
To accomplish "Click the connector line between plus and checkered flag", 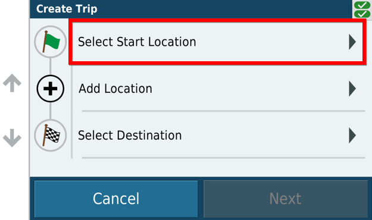I will [51, 111].
